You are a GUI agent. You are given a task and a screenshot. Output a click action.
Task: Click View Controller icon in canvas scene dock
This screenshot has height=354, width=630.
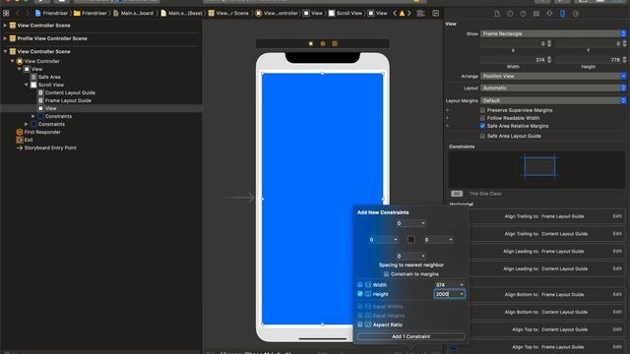point(311,43)
